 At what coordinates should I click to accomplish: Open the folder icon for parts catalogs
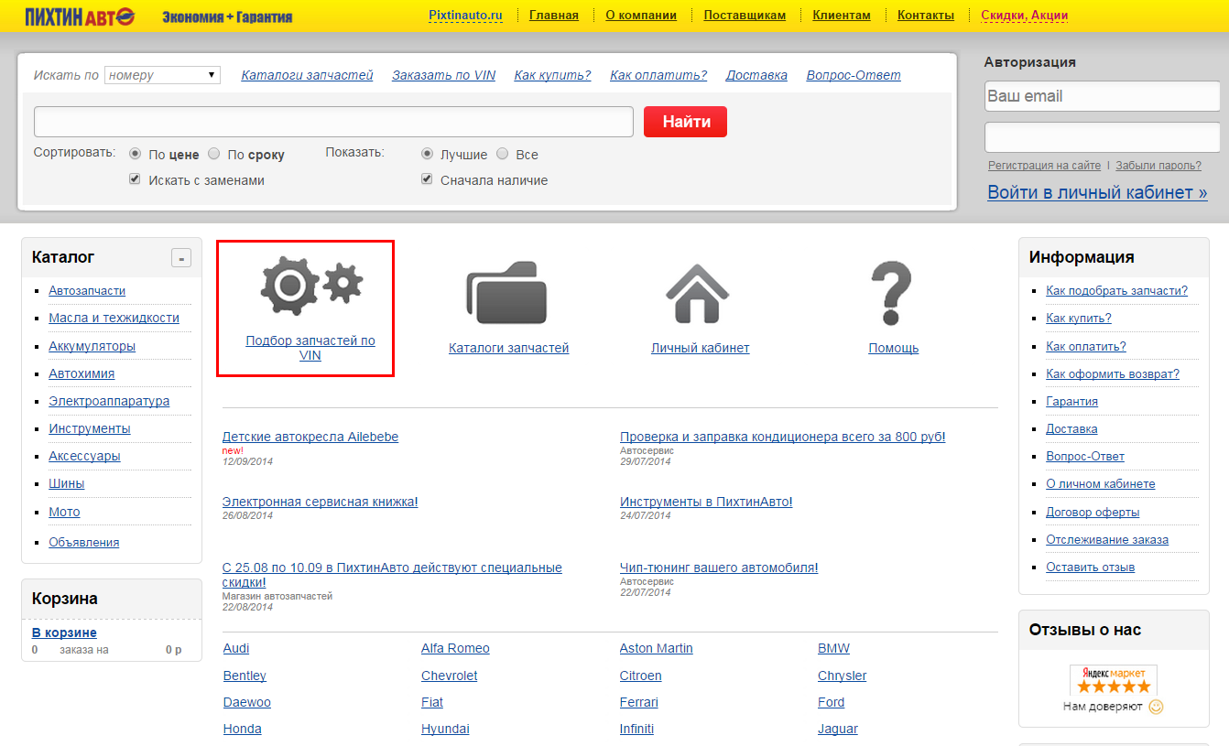pos(507,293)
